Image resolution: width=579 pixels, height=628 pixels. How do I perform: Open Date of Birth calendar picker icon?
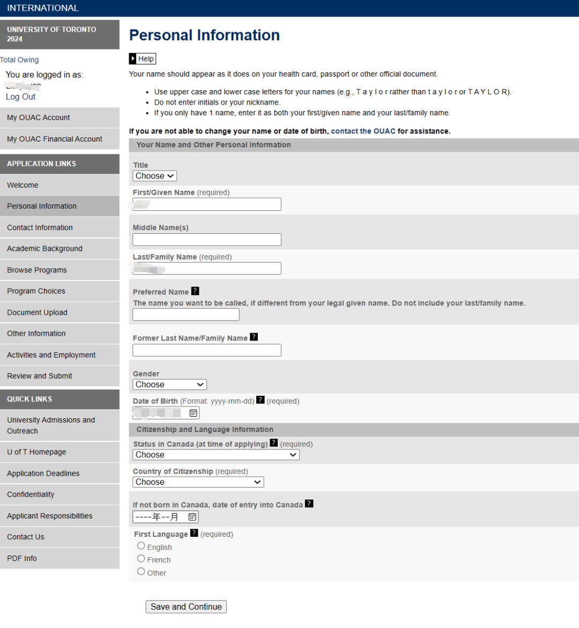[193, 413]
